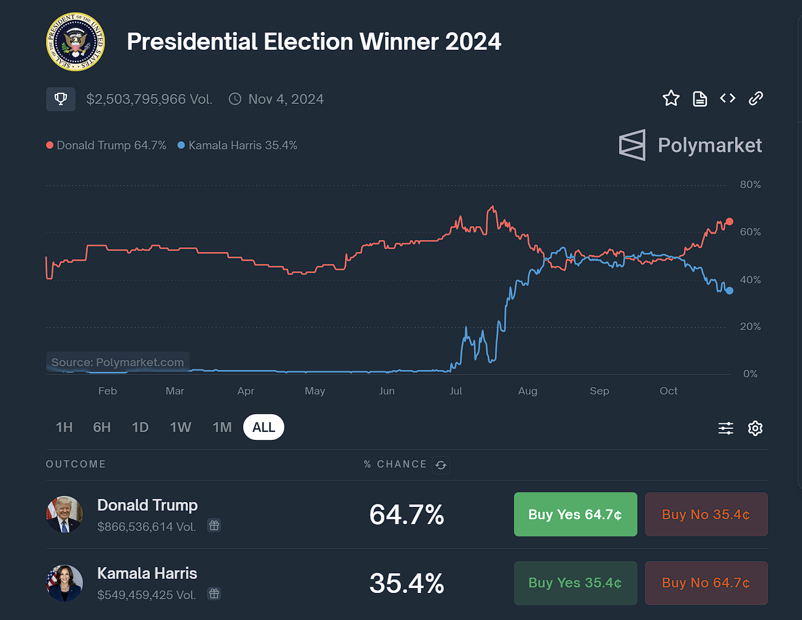
Task: Select the 1D chart range
Action: 140,428
